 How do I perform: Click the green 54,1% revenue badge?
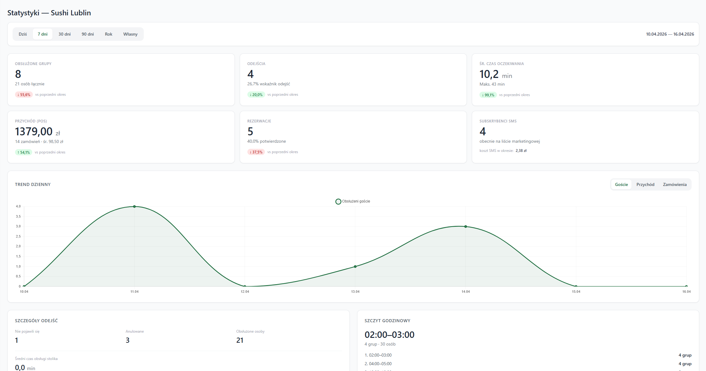24,152
